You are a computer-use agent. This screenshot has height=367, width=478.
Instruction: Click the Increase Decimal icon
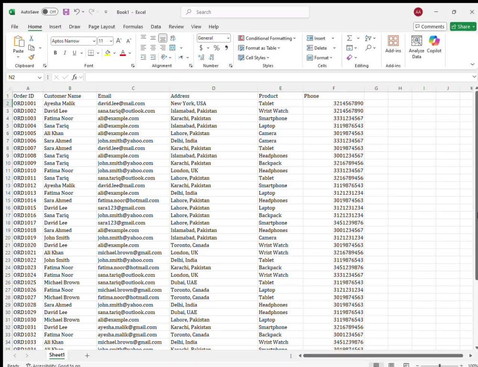[x=201, y=57]
